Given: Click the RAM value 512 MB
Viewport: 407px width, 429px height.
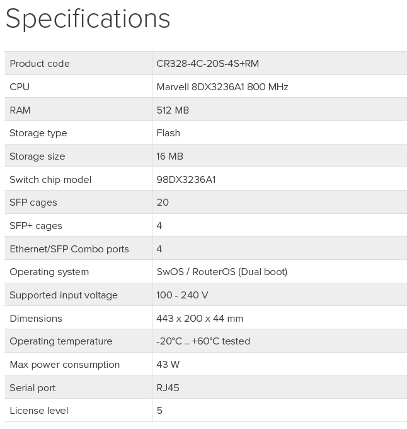Looking at the screenshot, I should 173,110.
